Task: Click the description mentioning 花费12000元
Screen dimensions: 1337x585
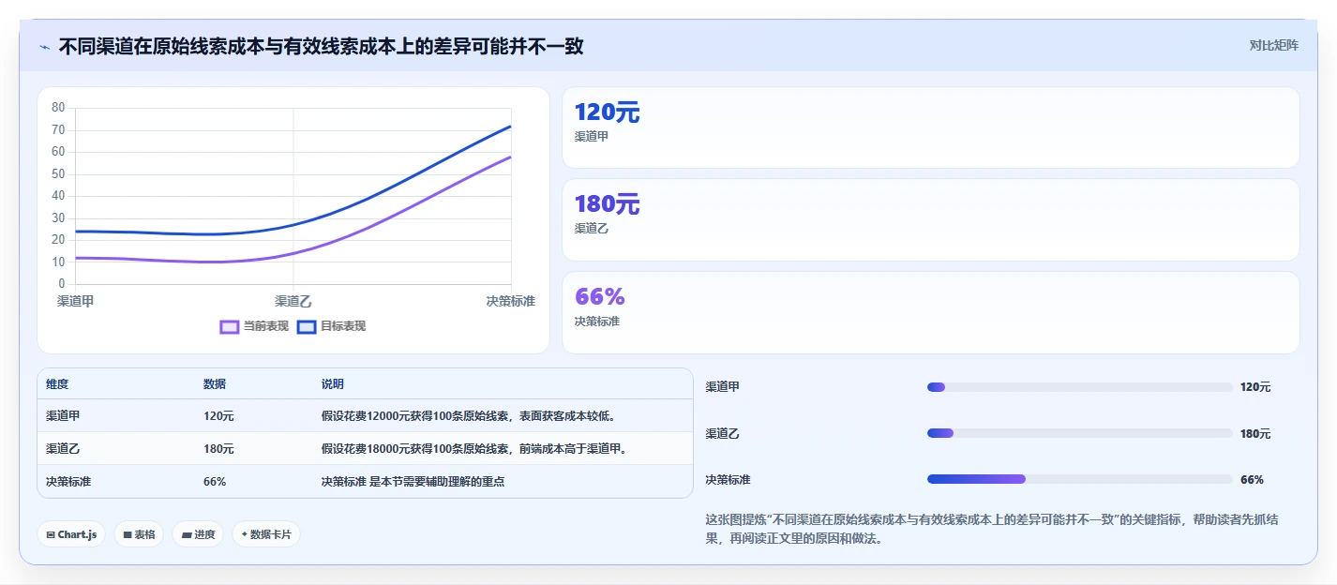Action: point(469,416)
